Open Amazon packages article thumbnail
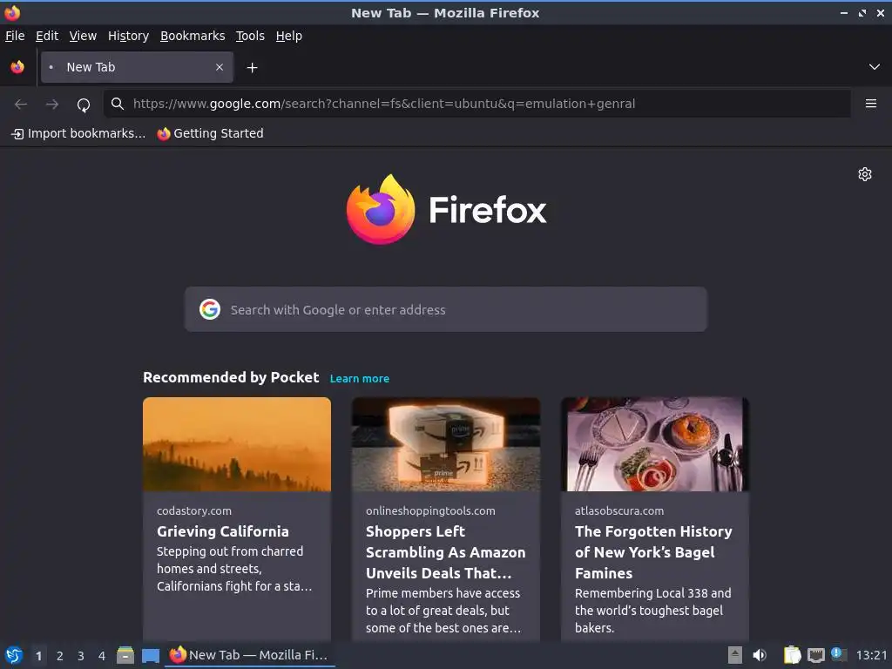 445,444
